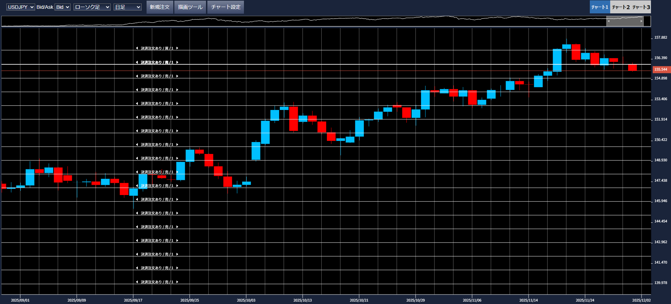
Task: Click the 新規注文 button
Action: coord(160,7)
